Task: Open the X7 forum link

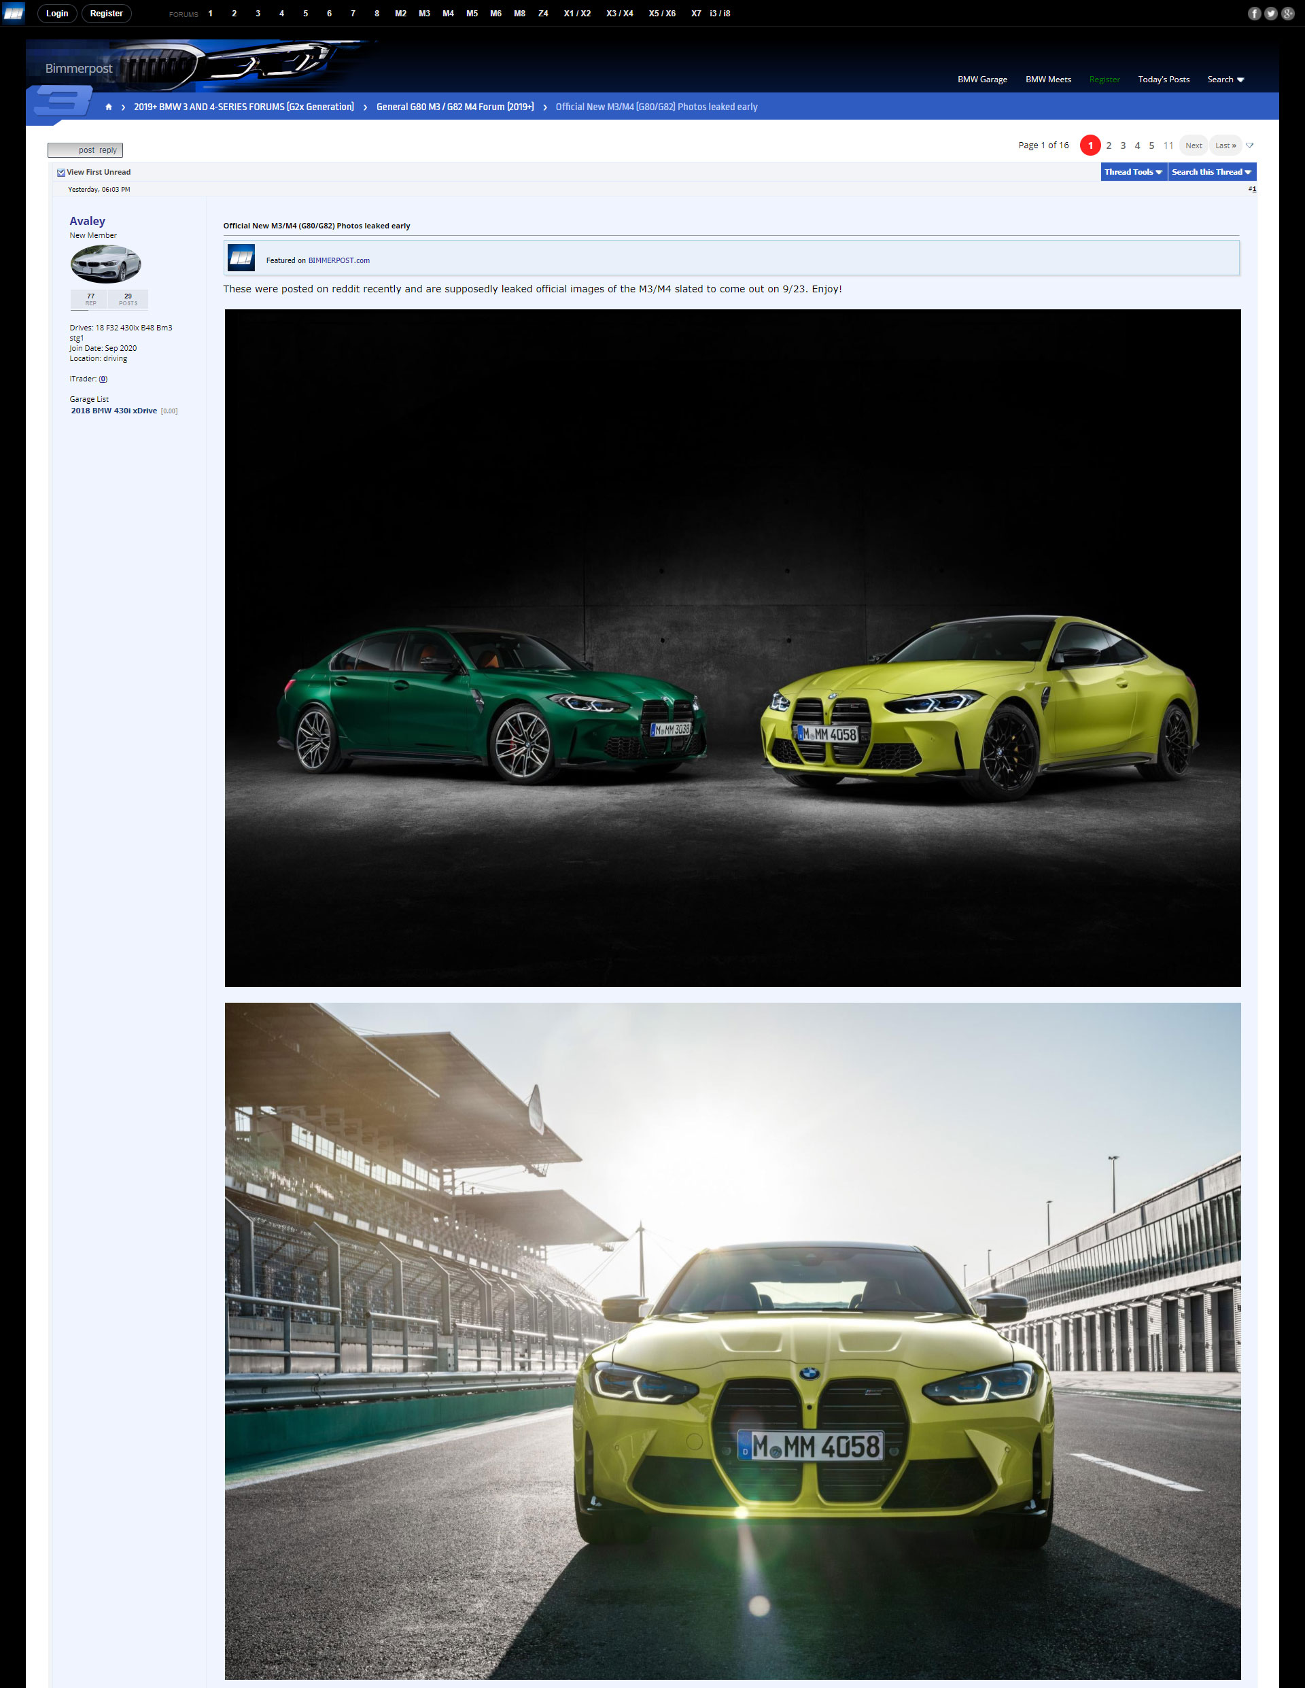Action: [696, 13]
